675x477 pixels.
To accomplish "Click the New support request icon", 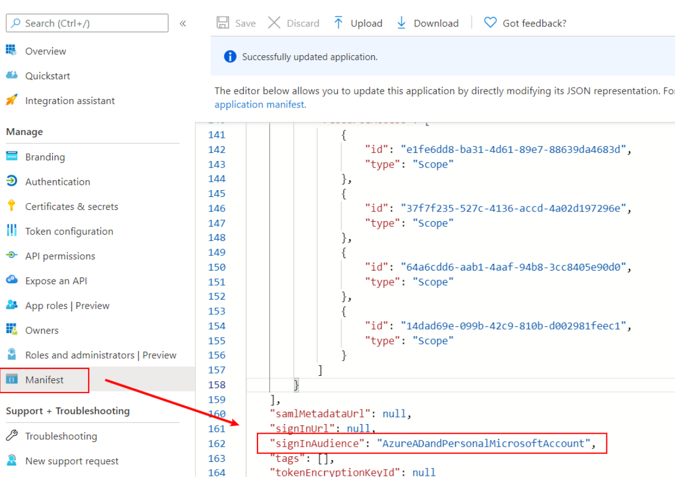I will coord(12,461).
